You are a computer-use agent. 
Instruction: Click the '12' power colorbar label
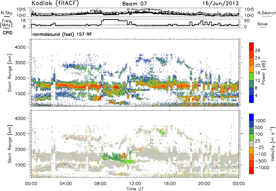click(257, 81)
